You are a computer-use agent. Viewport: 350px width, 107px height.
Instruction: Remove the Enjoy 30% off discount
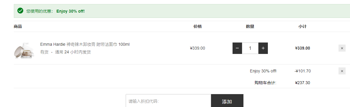click(x=342, y=71)
